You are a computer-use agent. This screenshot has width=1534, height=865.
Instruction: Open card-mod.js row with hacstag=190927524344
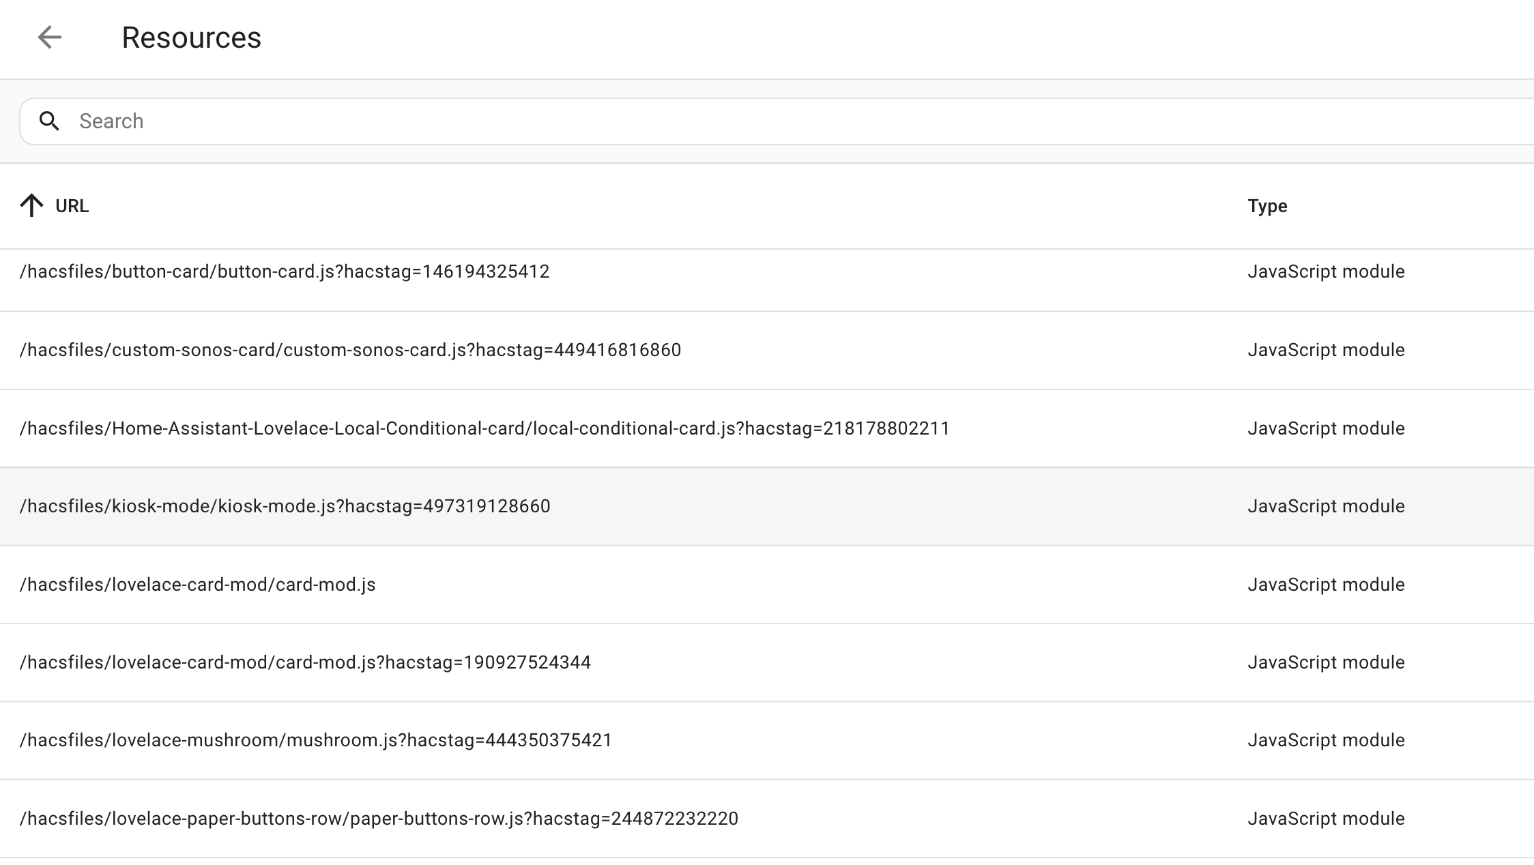[x=305, y=662]
